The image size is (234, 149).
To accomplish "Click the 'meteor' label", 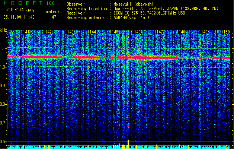I will tap(53, 12).
